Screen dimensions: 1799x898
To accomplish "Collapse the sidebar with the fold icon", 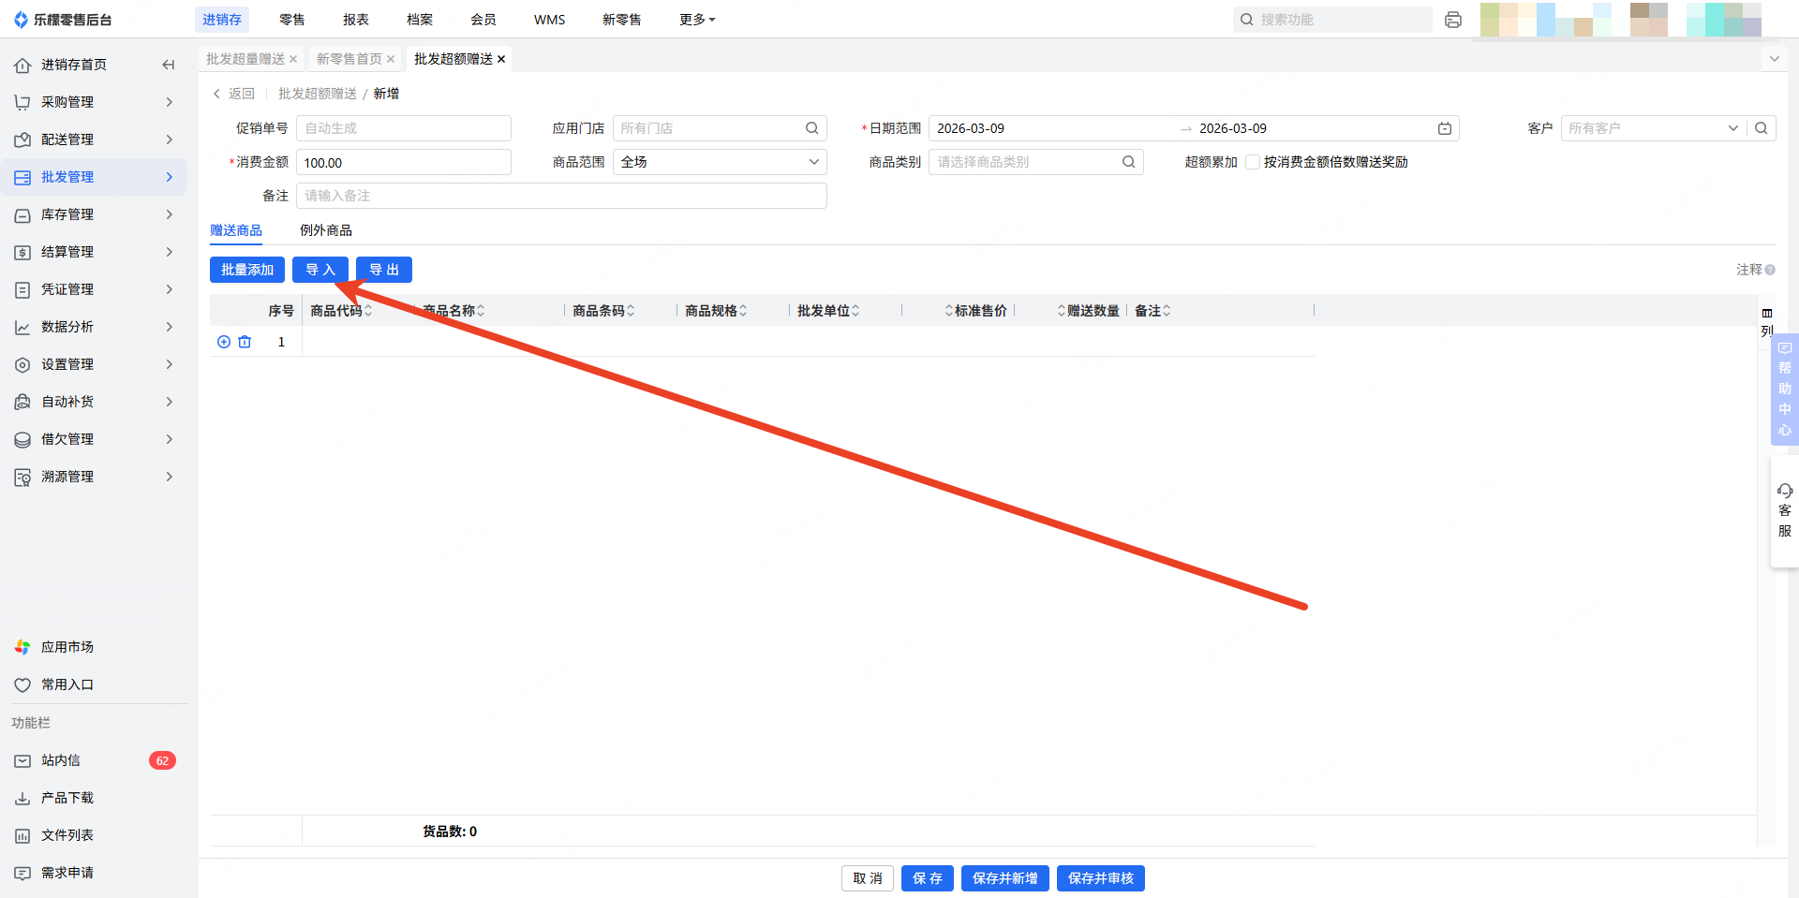I will click(169, 65).
